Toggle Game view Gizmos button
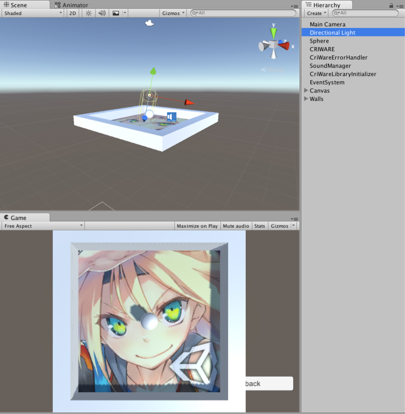This screenshot has height=414, width=405. pos(279,226)
